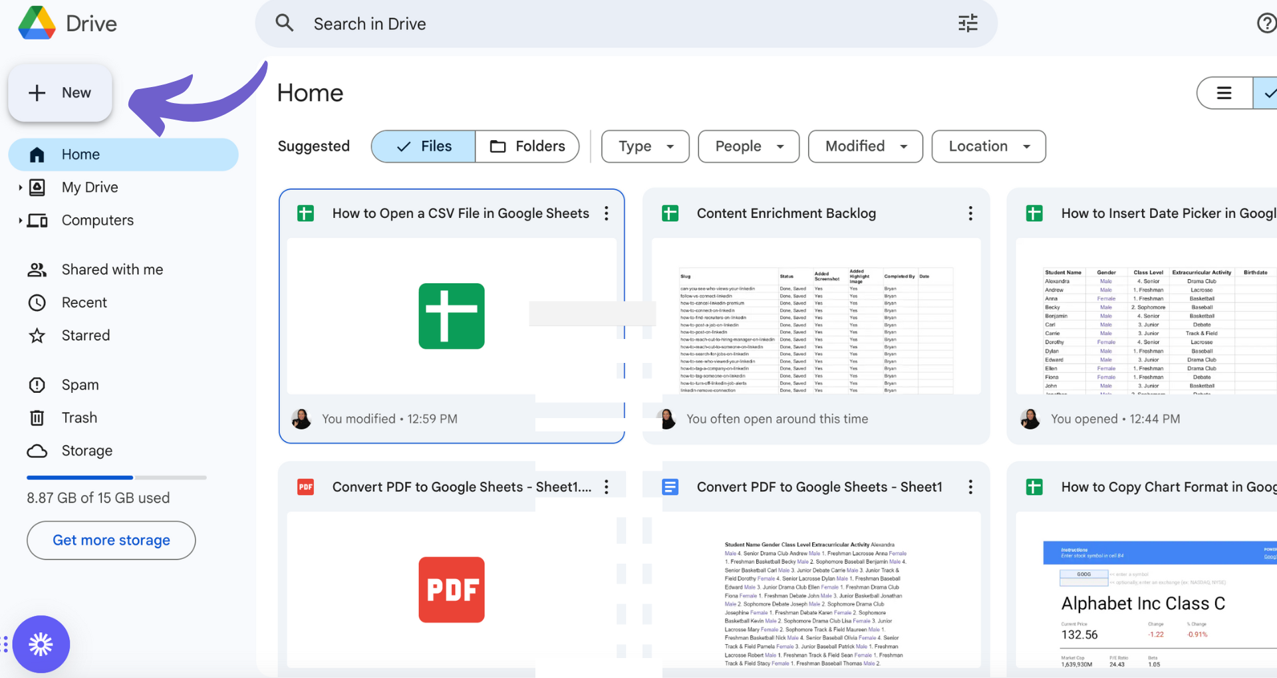Viewport: 1277px width, 678px height.
Task: Click the storage usage progress bar
Action: pos(116,477)
